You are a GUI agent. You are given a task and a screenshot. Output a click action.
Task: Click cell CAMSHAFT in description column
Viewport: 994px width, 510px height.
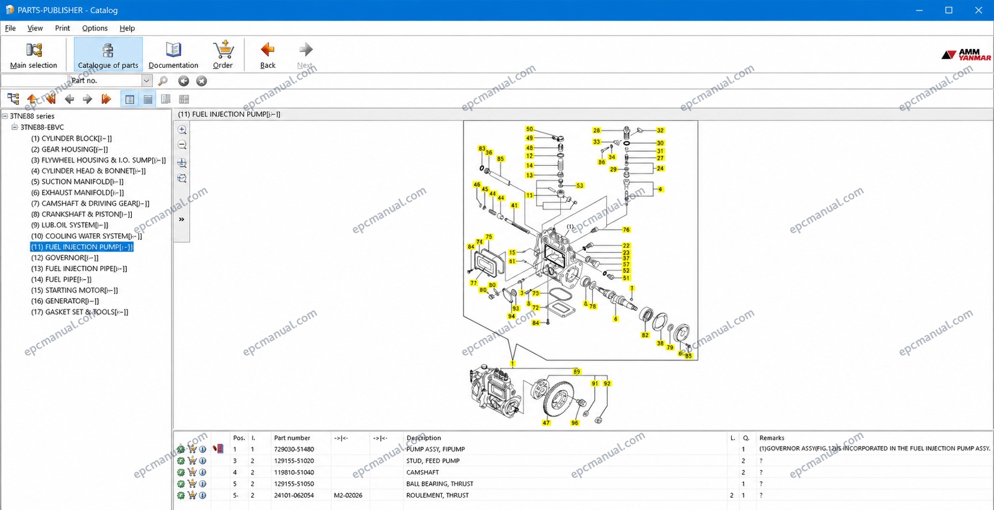422,473
